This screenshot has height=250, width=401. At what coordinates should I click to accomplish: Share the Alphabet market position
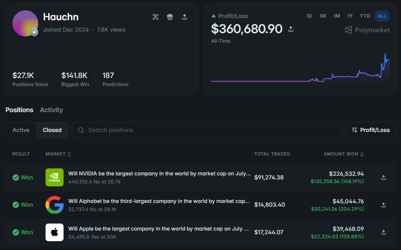click(384, 205)
